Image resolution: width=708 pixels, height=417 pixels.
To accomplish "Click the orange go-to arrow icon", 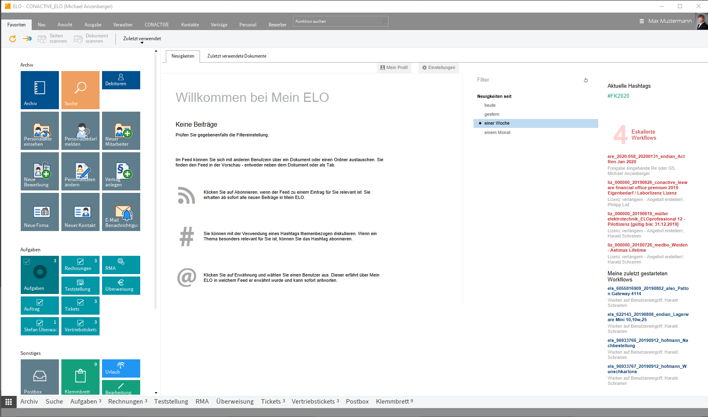I will point(27,39).
